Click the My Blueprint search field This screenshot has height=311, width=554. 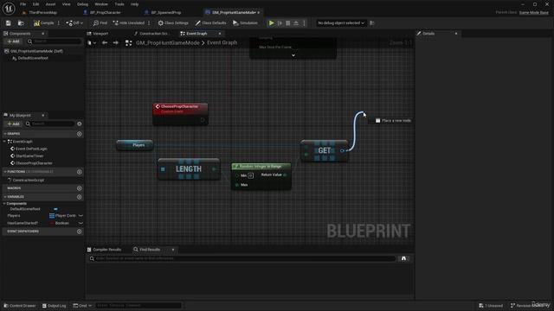pyautogui.click(x=50, y=124)
